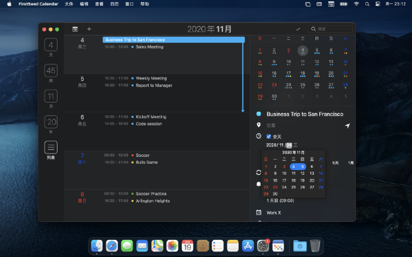The width and height of the screenshot is (412, 257).
Task: Open Reminders from the Dock
Action: (218, 246)
